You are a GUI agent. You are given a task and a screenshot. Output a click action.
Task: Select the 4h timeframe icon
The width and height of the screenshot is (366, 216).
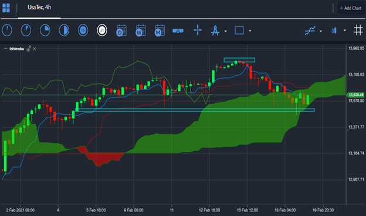point(102,31)
